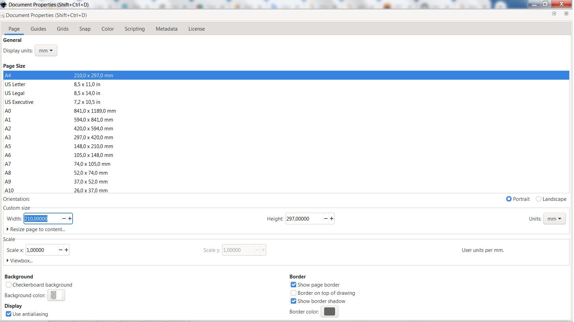
Task: Minimize the Document Properties window
Action: pos(534,4)
